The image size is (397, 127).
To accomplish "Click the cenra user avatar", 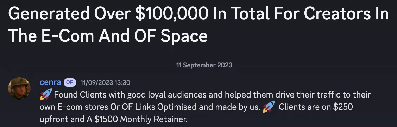I will pyautogui.click(x=19, y=88).
